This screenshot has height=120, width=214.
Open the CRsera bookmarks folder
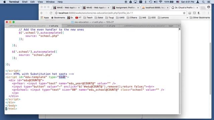[x=132, y=18]
